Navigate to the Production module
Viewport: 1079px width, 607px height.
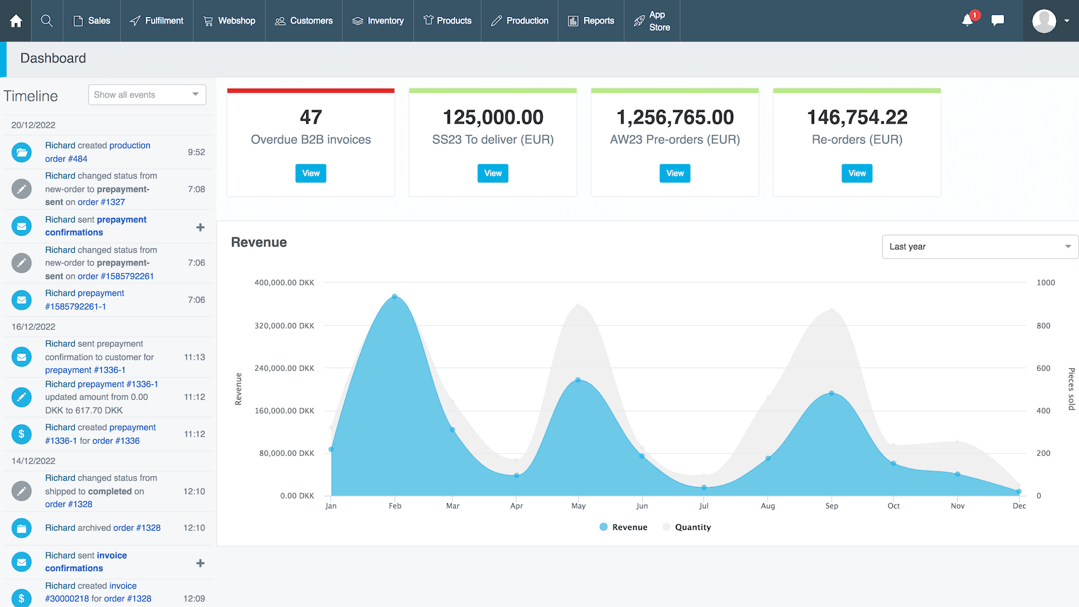coord(519,21)
